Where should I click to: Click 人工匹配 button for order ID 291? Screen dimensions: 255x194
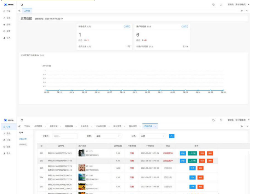[192, 153]
